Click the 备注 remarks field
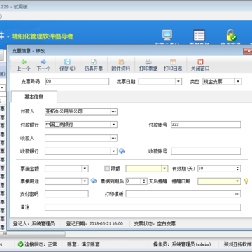 pos(143,207)
